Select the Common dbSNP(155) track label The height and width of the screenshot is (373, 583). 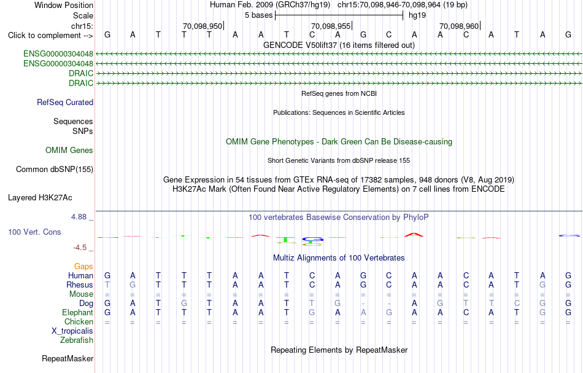tap(55, 169)
